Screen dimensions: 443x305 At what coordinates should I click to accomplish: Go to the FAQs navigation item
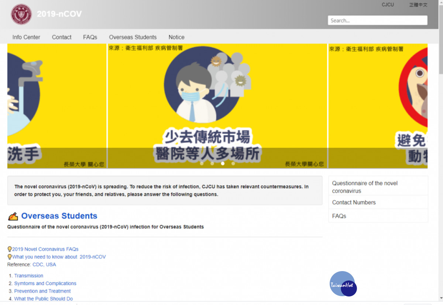pyautogui.click(x=90, y=37)
